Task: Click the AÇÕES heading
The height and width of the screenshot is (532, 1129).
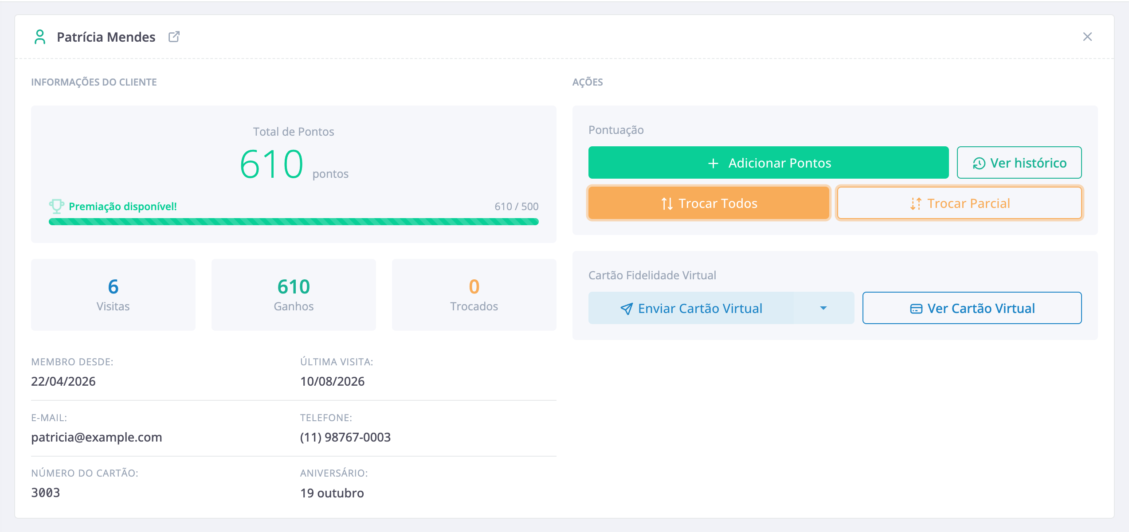Action: (588, 82)
